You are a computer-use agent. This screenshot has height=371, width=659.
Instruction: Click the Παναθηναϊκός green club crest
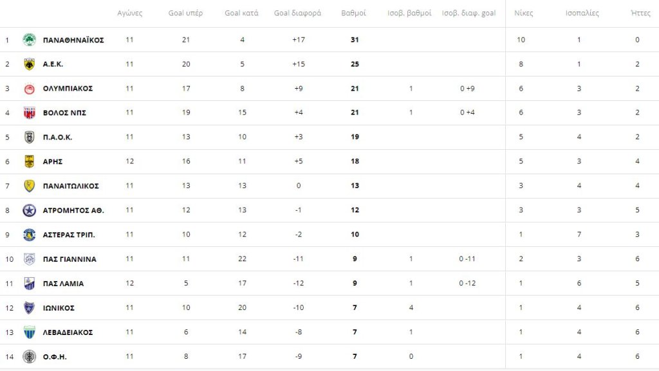29,40
